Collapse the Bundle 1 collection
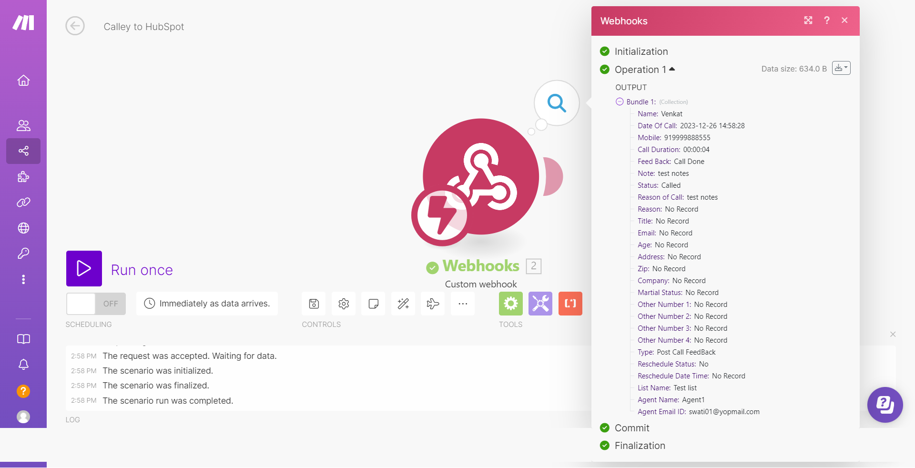The image size is (915, 468). [x=620, y=102]
